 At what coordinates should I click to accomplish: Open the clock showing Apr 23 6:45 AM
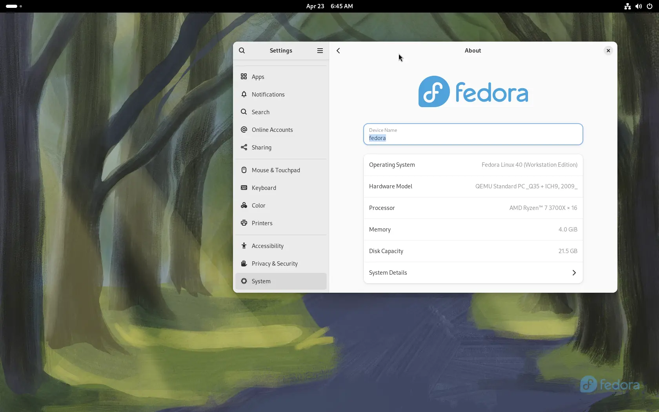coord(329,6)
